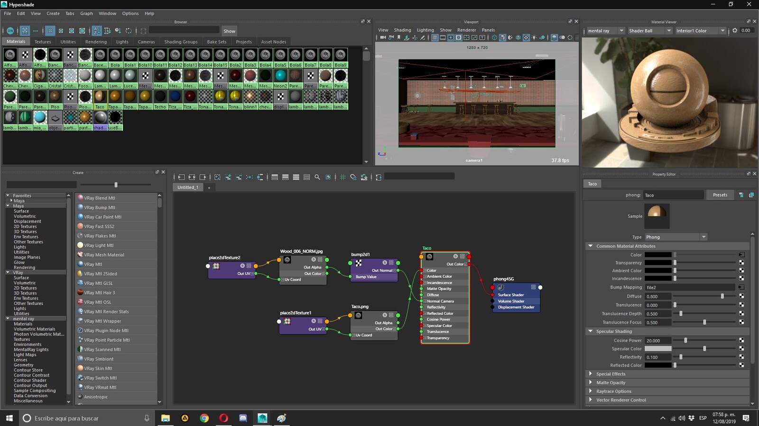Screen dimensions: 759x426
Task: Launch Google Chrome from the taskbar
Action: pyautogui.click(x=204, y=418)
